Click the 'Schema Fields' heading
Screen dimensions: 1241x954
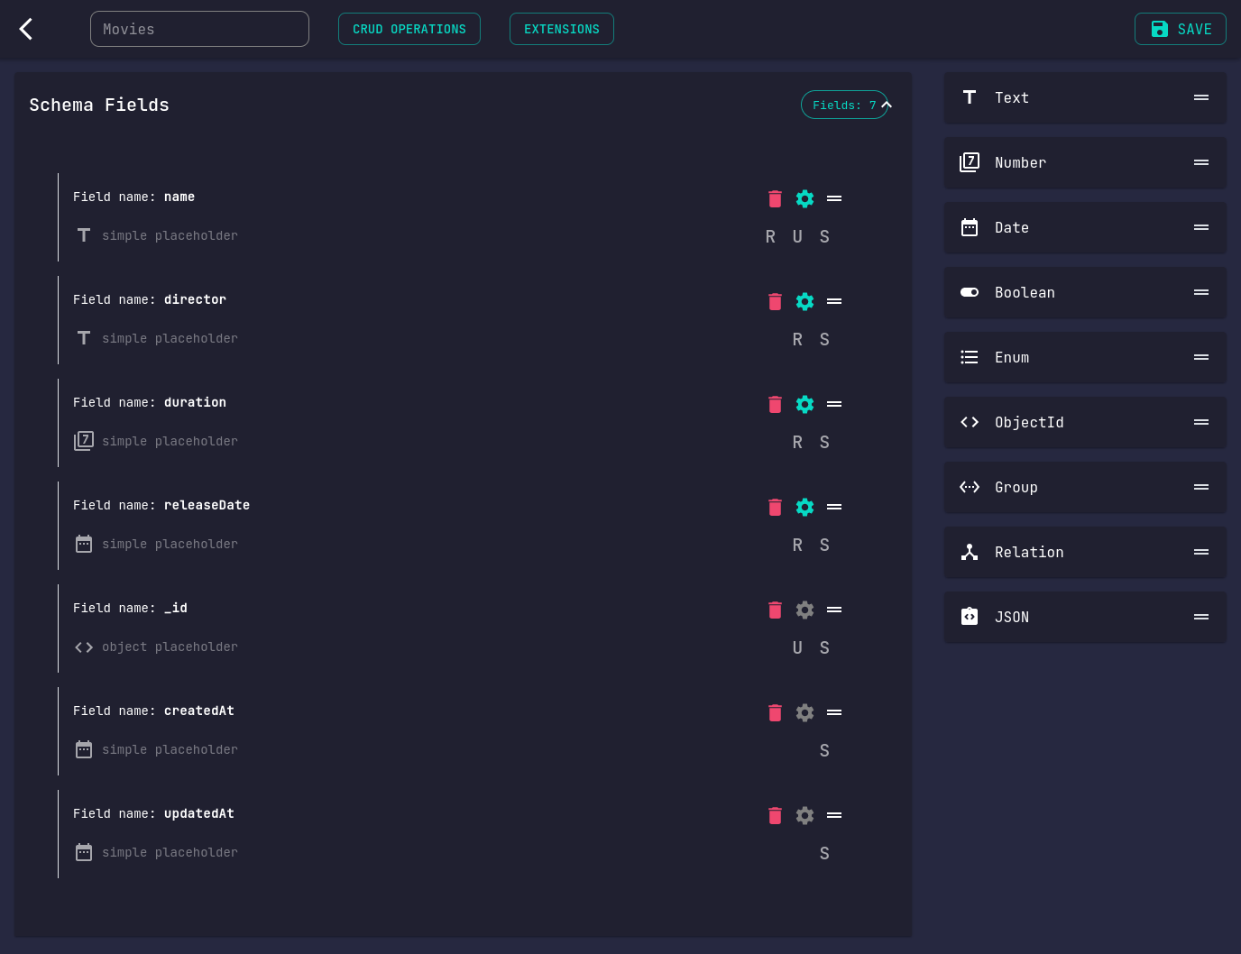99,105
